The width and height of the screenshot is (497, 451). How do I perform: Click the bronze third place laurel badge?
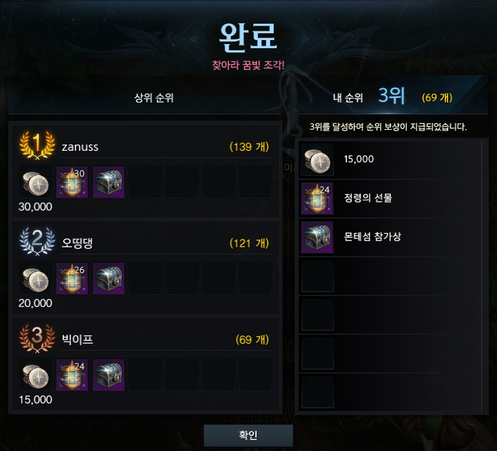37,338
